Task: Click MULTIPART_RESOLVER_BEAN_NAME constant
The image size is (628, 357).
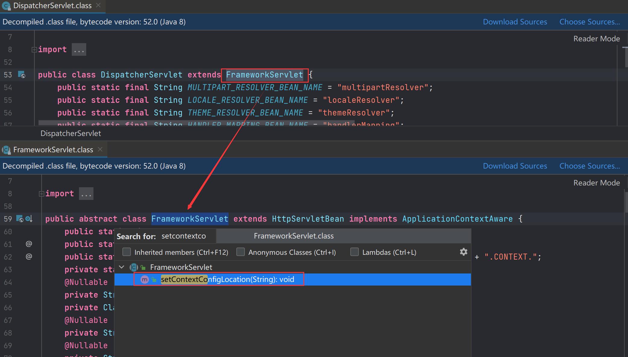Action: [255, 87]
